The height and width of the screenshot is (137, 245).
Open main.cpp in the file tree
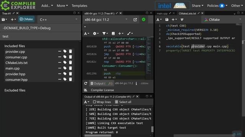pos(13,68)
